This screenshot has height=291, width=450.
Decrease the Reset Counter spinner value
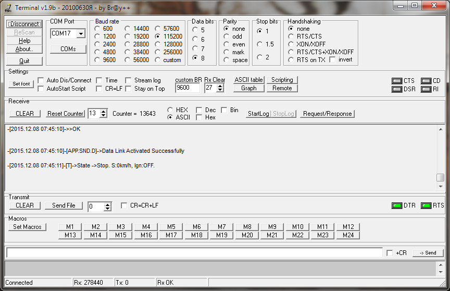click(x=104, y=116)
